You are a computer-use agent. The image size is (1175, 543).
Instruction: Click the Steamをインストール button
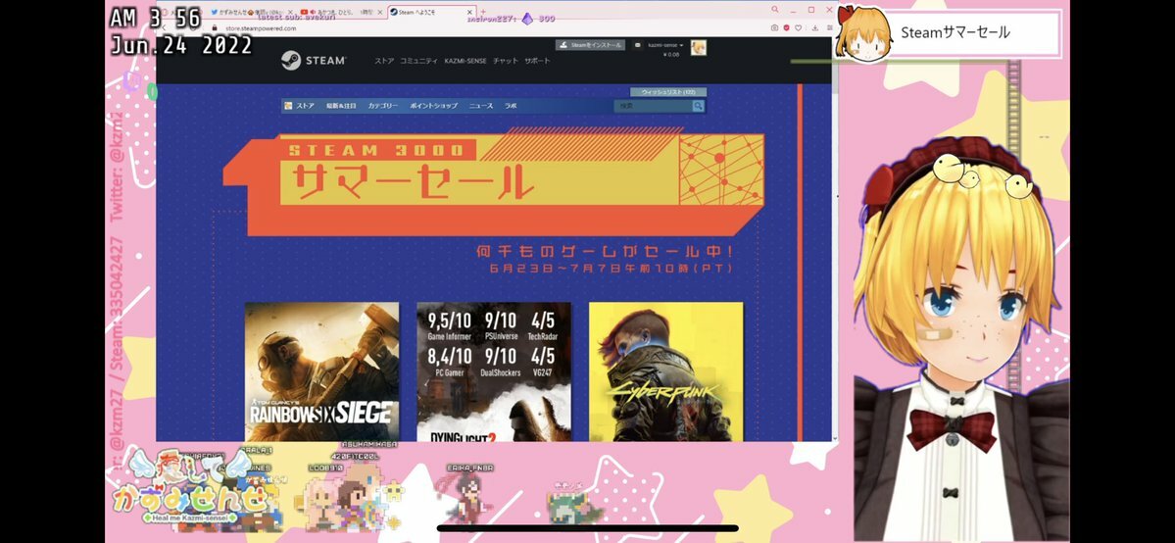(590, 45)
